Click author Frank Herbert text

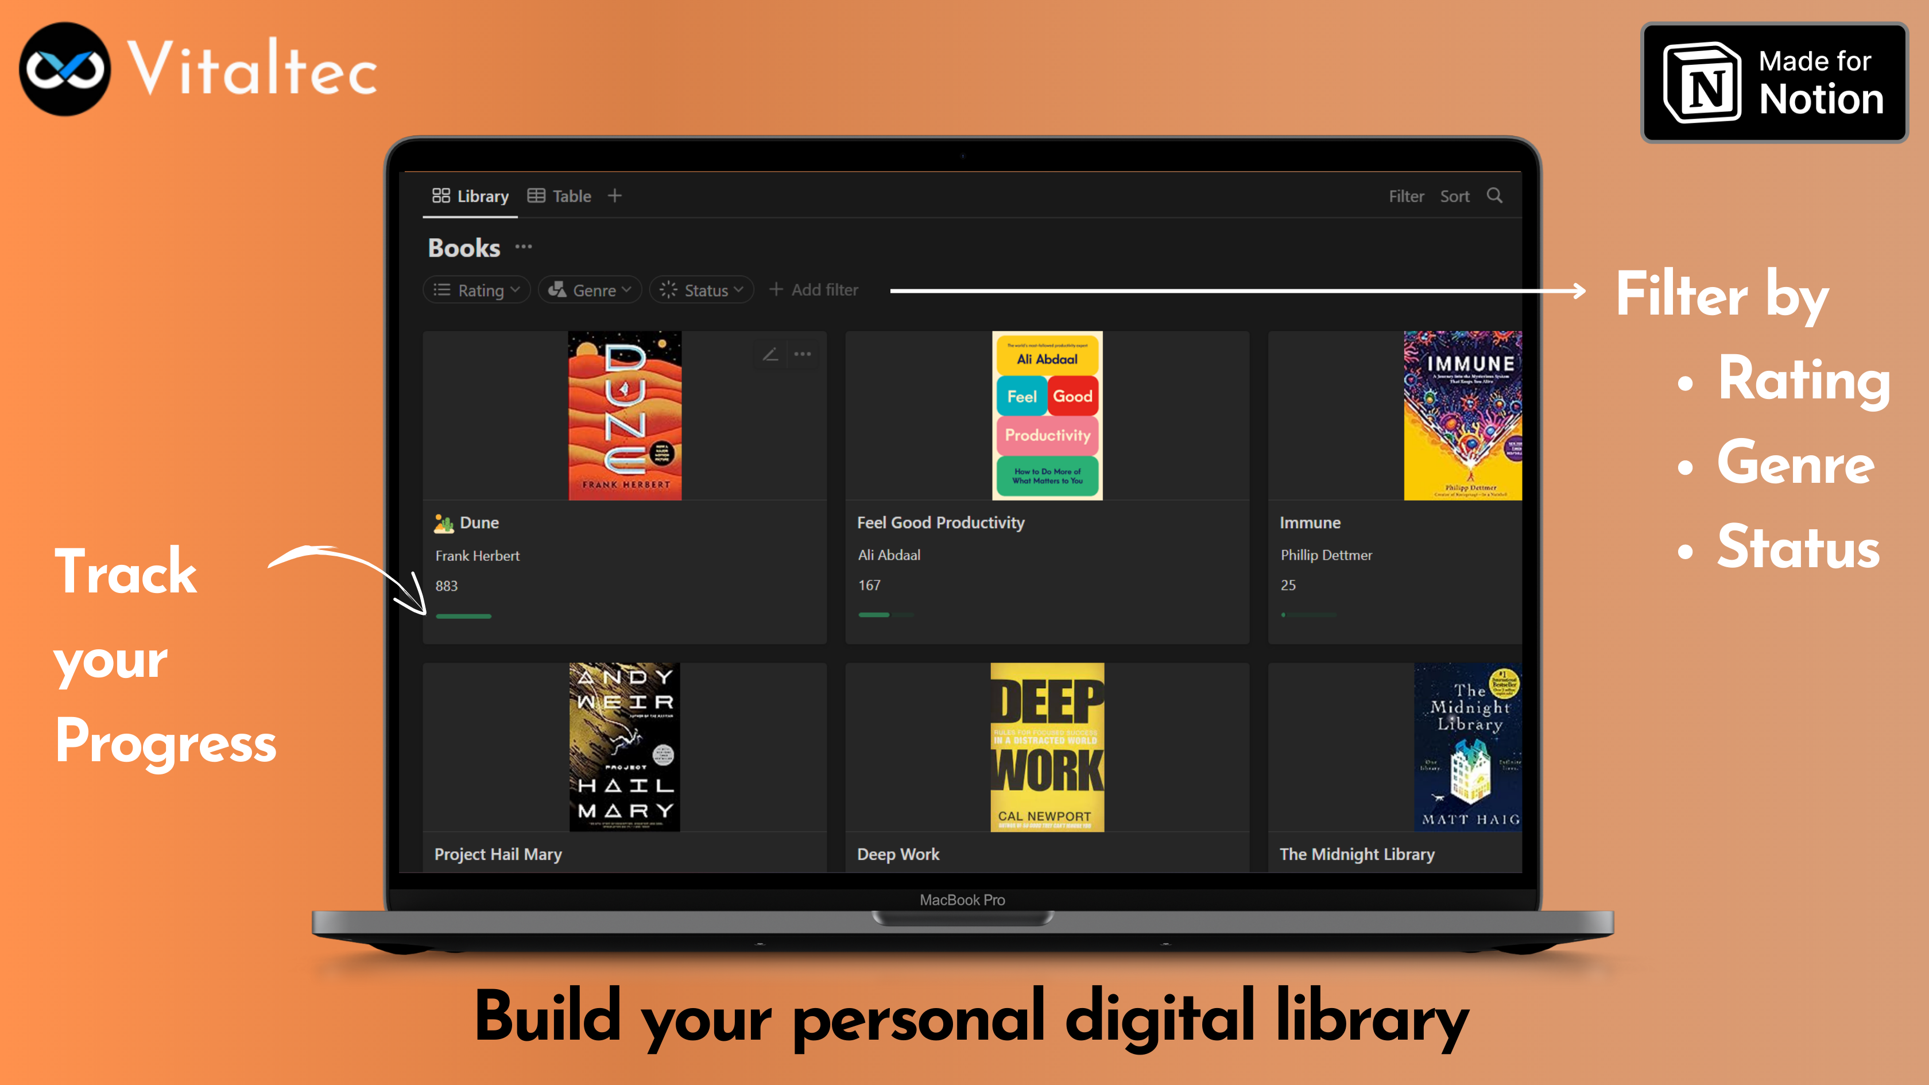point(477,556)
